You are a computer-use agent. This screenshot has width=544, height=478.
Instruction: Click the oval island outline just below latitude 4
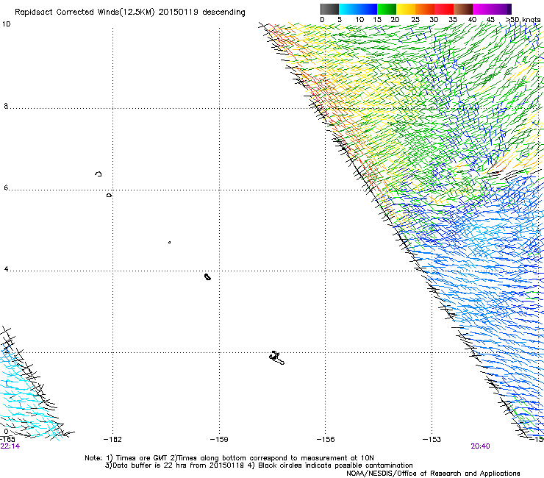207,277
